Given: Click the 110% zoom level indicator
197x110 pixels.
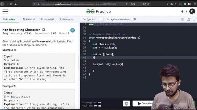Looking at the screenshot, I should tap(133, 4).
